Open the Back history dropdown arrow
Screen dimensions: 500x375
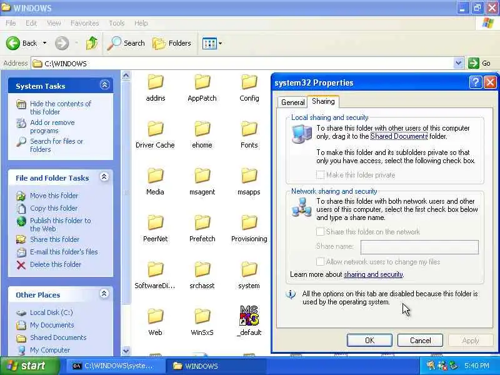(x=44, y=43)
